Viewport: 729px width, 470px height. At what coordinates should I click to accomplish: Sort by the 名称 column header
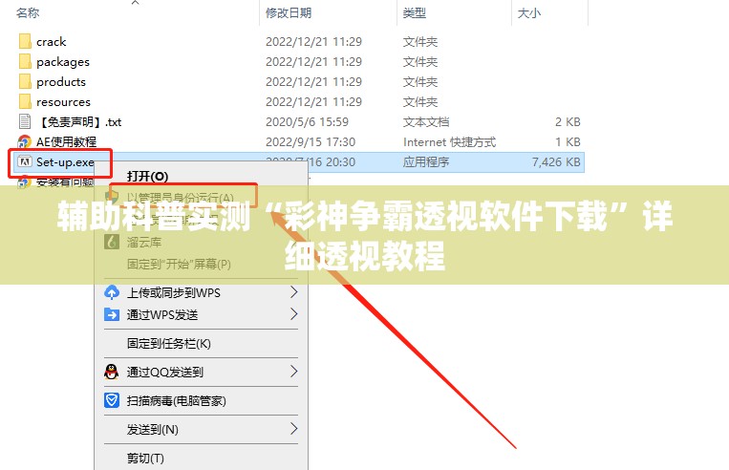28,13
